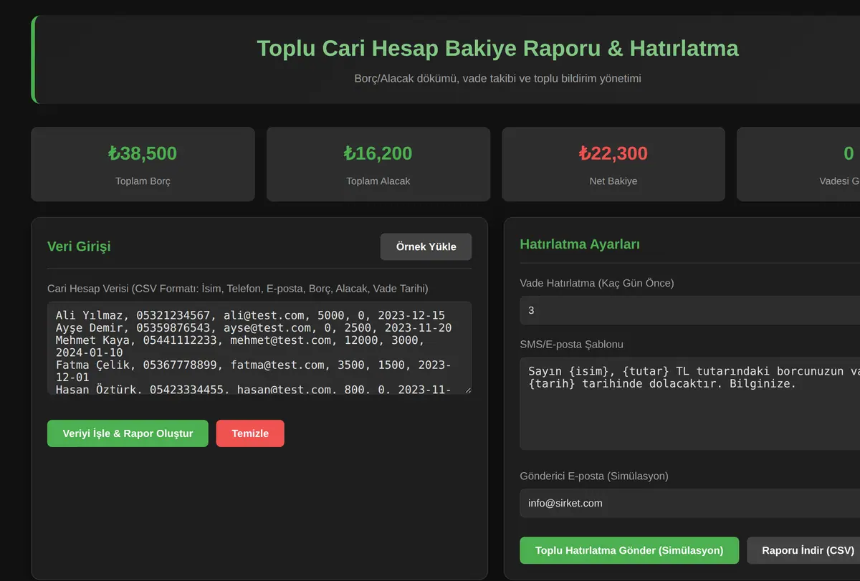Image resolution: width=860 pixels, height=581 pixels.
Task: Click the Cari Hesap Verisi CSV format label
Action: pyautogui.click(x=238, y=288)
